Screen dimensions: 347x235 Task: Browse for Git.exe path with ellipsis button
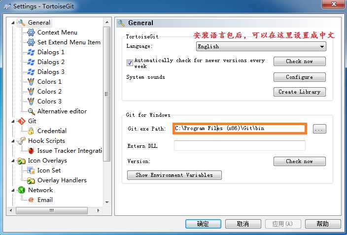(x=319, y=129)
